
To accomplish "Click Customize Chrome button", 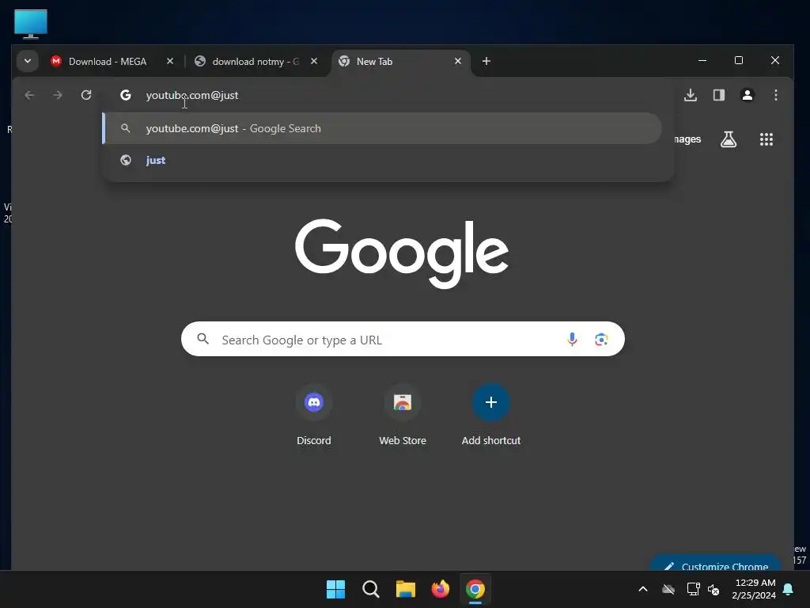I will (x=716, y=564).
